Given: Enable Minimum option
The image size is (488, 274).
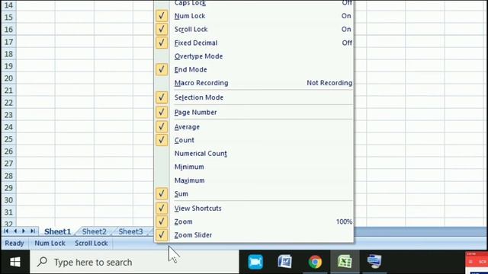Looking at the screenshot, I should pos(254,167).
